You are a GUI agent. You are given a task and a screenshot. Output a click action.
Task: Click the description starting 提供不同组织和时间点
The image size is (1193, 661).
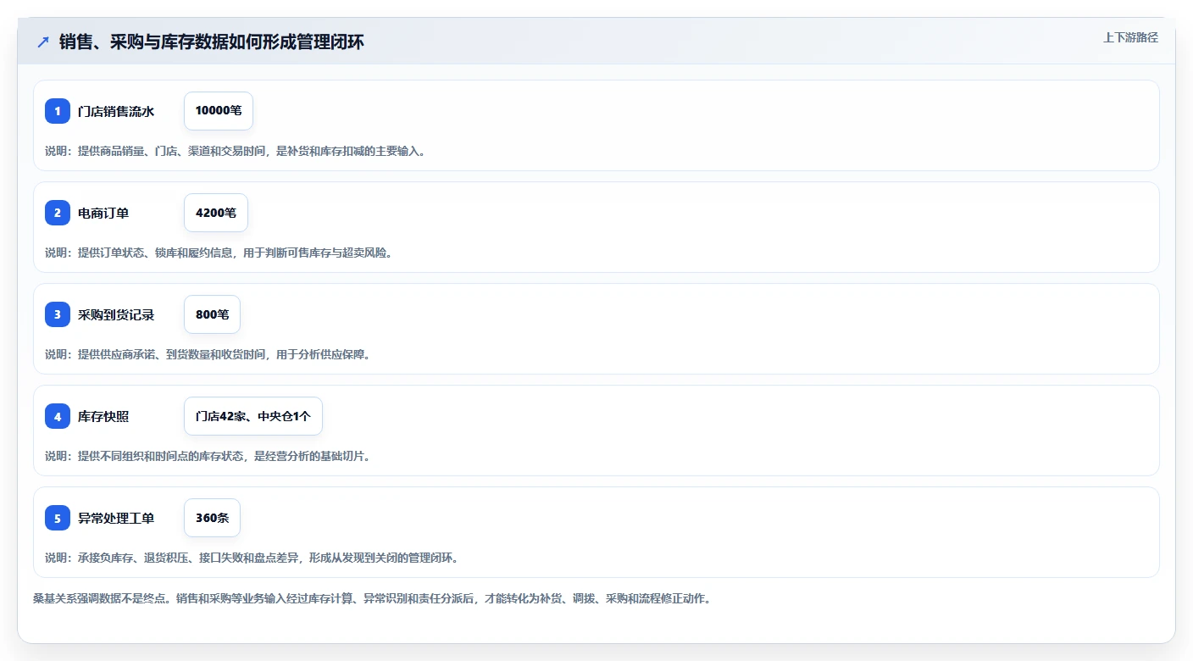click(208, 456)
